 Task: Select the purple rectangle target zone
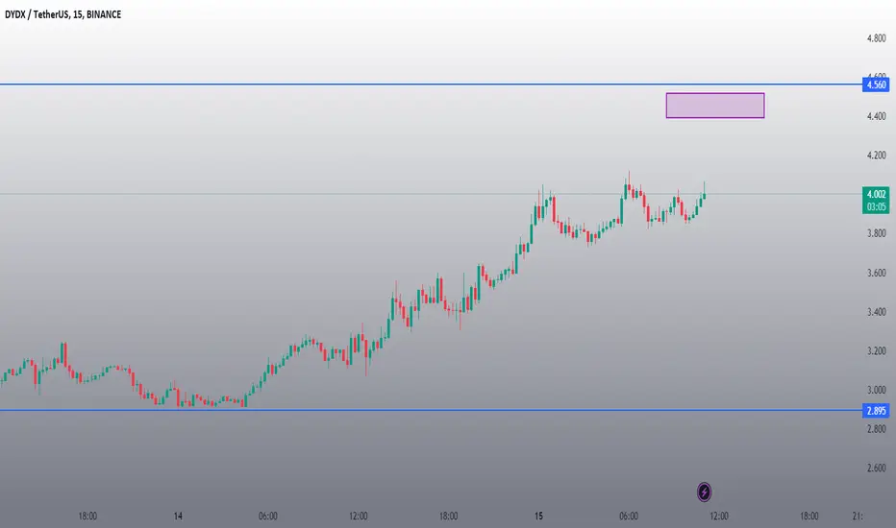point(715,106)
